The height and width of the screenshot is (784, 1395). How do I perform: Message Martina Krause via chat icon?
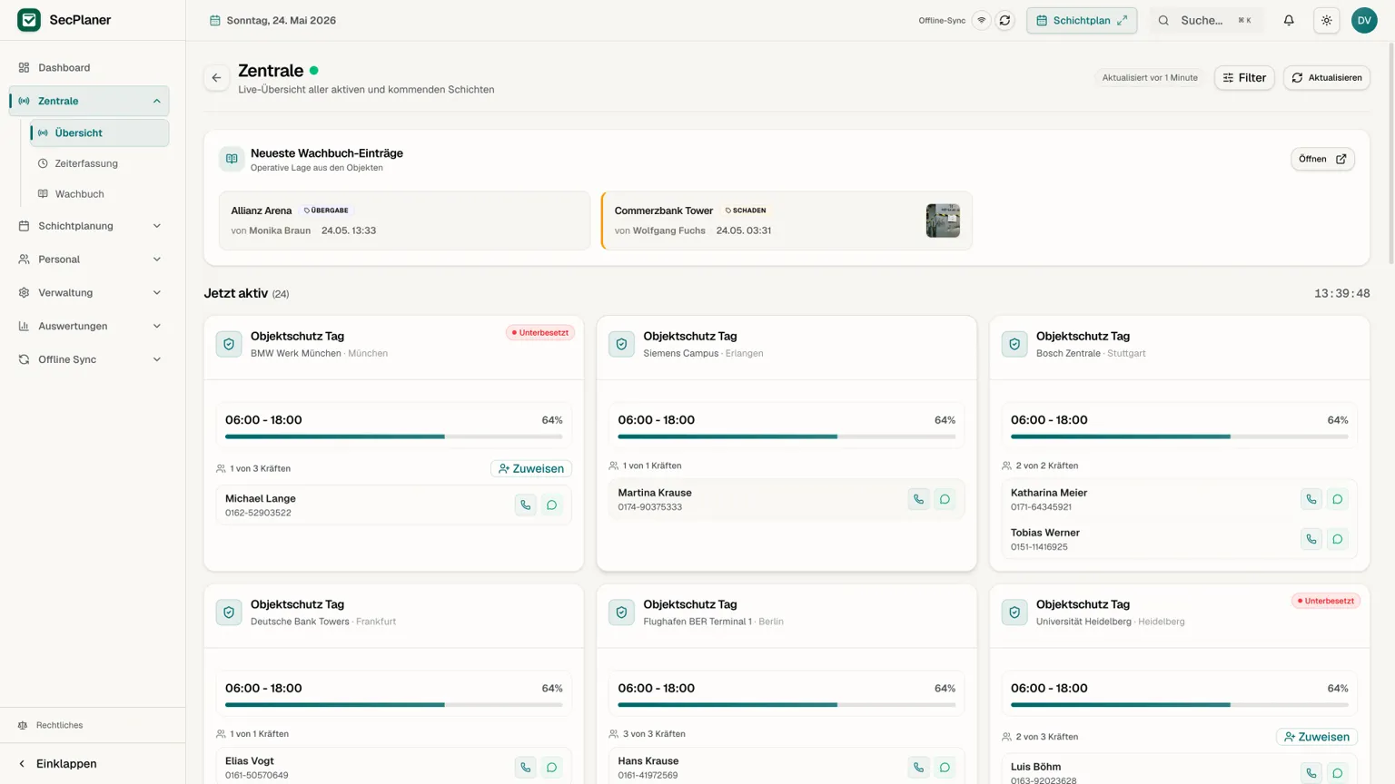945,499
